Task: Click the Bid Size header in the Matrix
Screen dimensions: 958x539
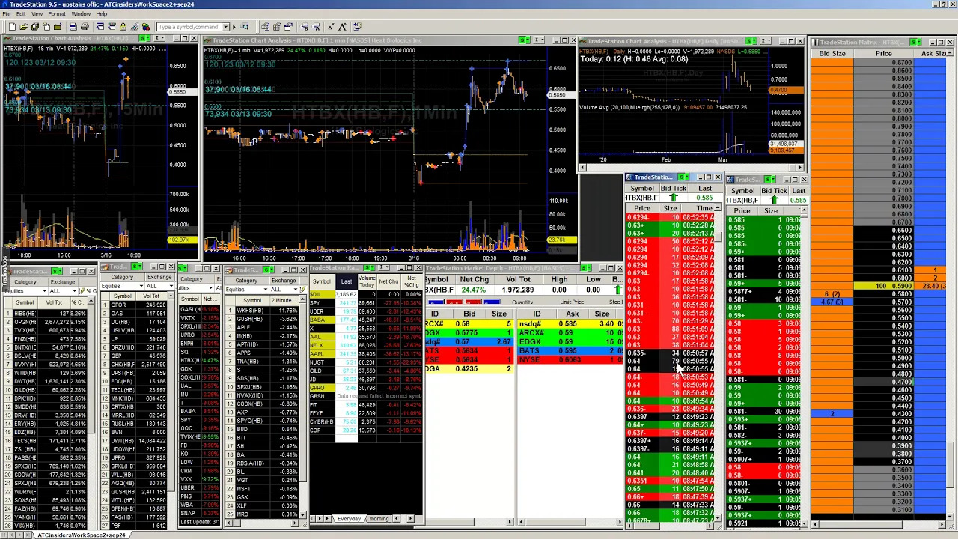Action: pos(832,54)
